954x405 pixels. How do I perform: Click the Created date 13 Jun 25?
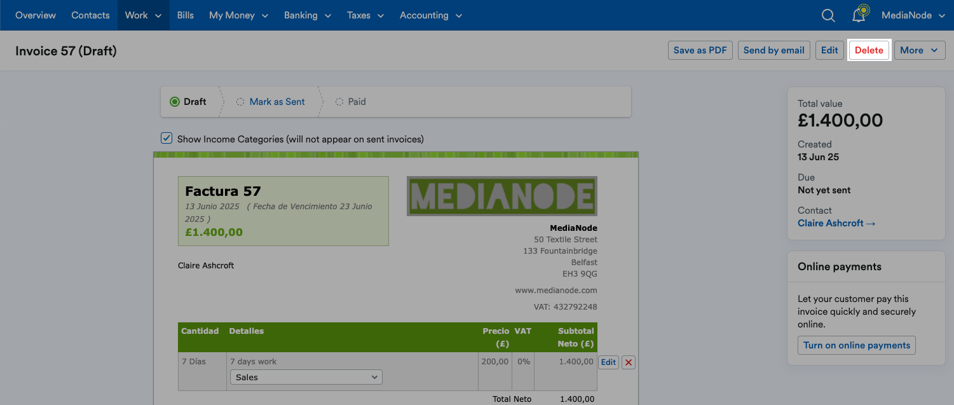(x=818, y=157)
